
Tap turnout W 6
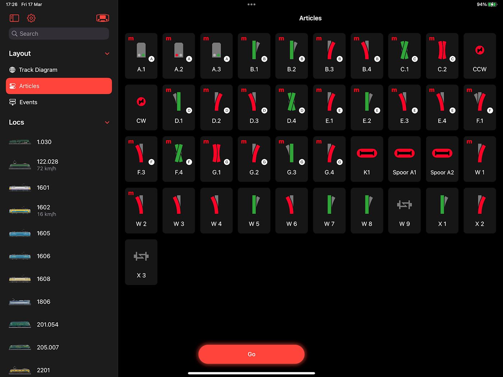(x=292, y=211)
